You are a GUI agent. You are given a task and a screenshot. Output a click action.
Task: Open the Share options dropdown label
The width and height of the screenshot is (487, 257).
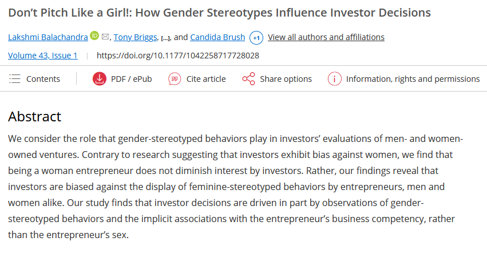point(286,79)
